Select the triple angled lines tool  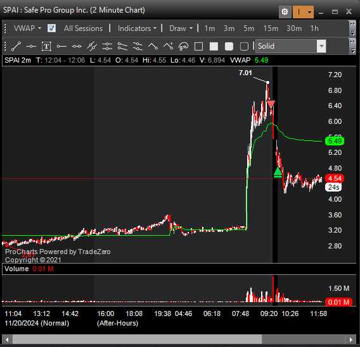tap(138, 46)
